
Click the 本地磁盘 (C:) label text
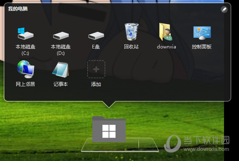click(x=26, y=50)
